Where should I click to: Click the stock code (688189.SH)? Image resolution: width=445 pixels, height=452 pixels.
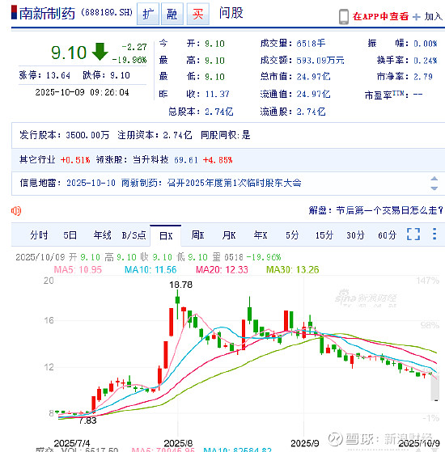[107, 12]
